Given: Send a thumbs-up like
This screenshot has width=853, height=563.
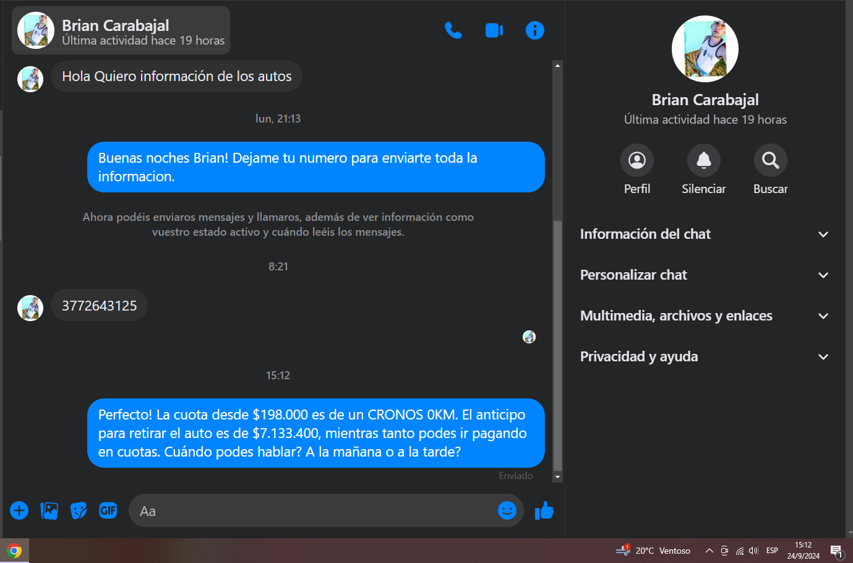Looking at the screenshot, I should [x=544, y=510].
